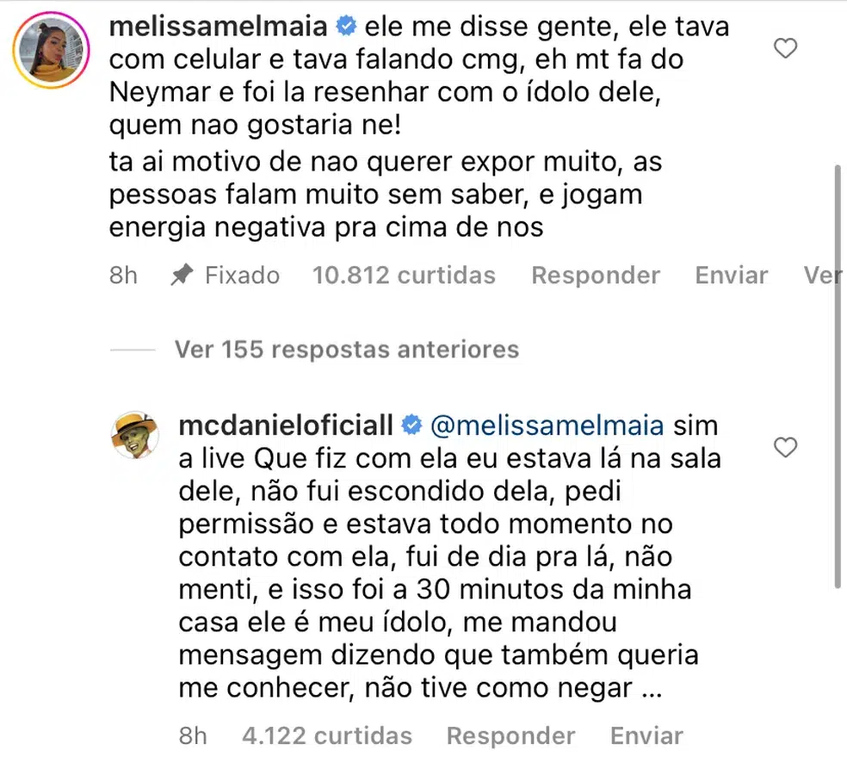The height and width of the screenshot is (781, 847).
Task: Click the verified badge beside mcdanieloficiall
Action: coord(411,425)
